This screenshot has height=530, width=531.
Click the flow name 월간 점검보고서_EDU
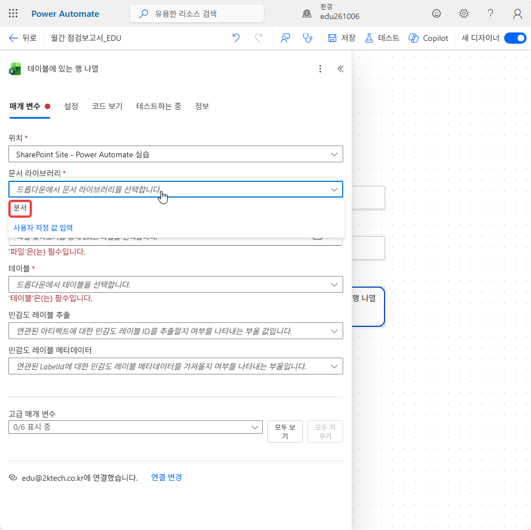coord(86,38)
